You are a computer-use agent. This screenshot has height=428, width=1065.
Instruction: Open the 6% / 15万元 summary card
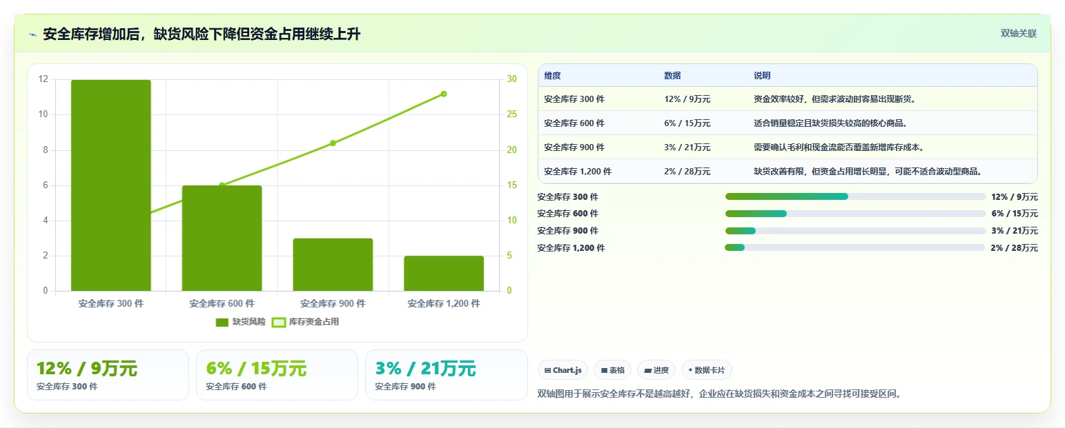coord(277,375)
